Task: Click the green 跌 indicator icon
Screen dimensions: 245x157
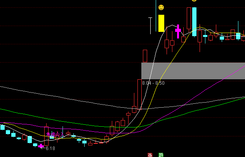Action: pos(161,155)
